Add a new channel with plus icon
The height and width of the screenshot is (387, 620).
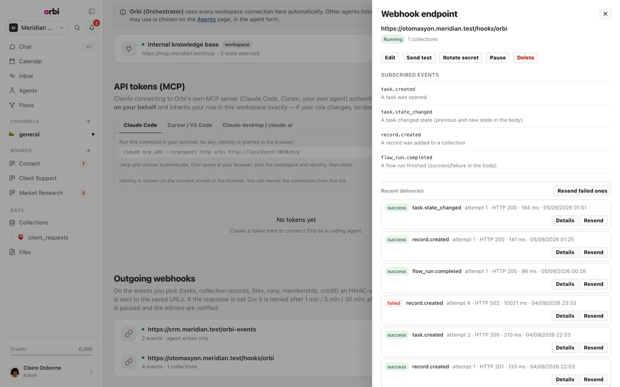point(88,121)
